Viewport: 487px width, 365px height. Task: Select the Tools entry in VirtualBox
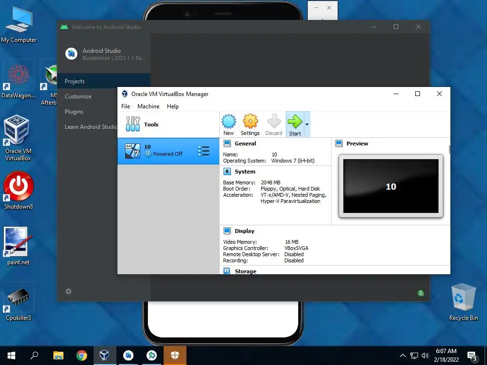[x=168, y=124]
